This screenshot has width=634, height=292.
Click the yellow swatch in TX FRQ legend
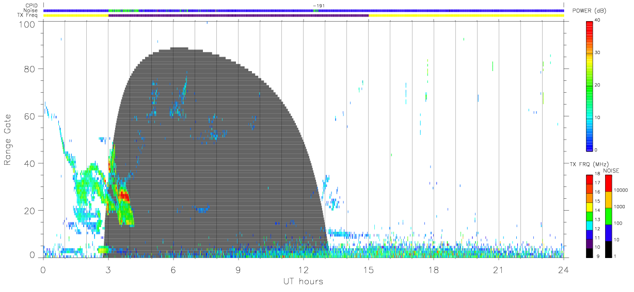coord(590,207)
